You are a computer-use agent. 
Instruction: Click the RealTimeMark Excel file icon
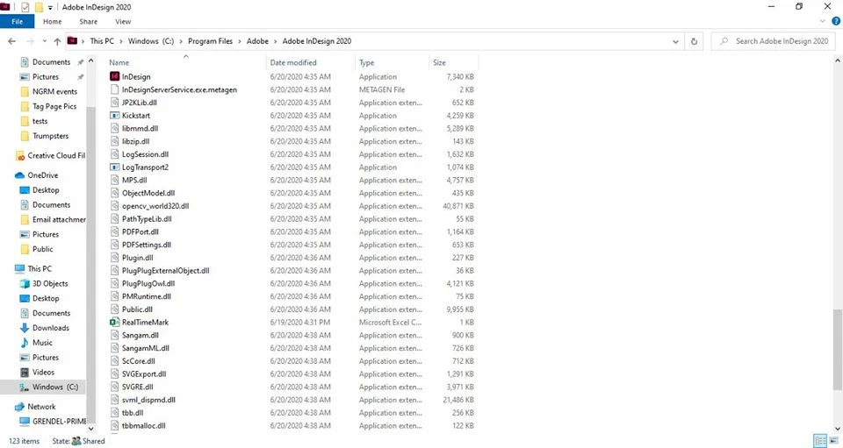point(114,322)
